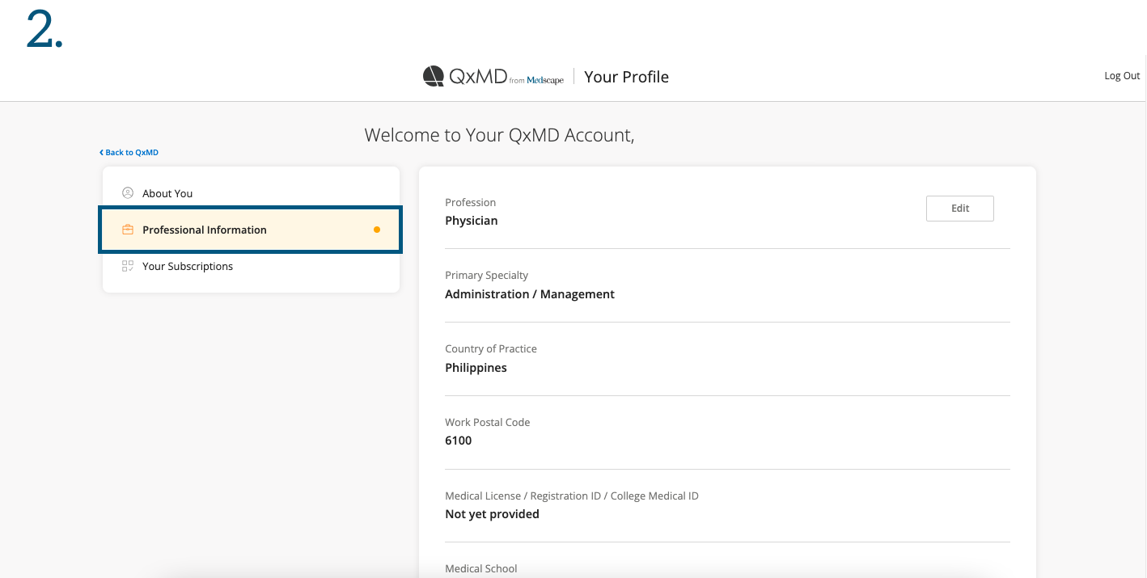
Task: Click the QxMD logo icon
Action: tap(434, 76)
